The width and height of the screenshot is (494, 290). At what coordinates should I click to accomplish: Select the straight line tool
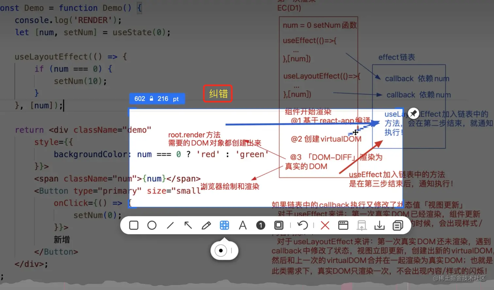pyautogui.click(x=170, y=225)
